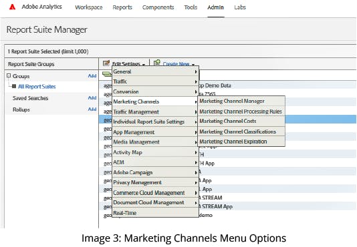Click the Adobe Analytics title
This screenshot has height=247, width=357.
tap(41, 7)
